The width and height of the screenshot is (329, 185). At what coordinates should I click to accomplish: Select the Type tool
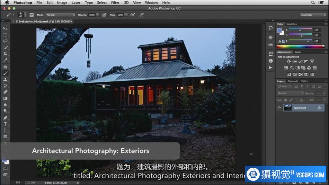[5, 124]
